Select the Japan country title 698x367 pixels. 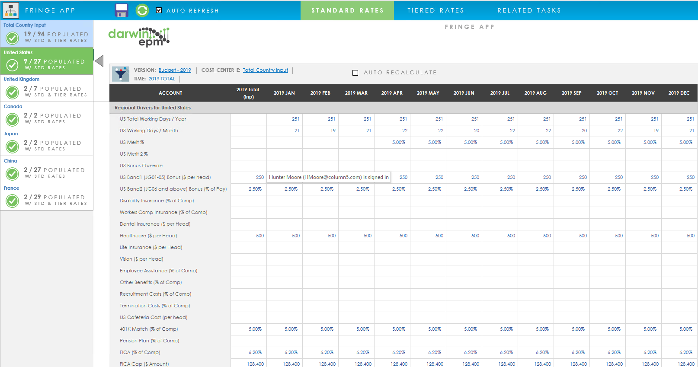coord(11,134)
